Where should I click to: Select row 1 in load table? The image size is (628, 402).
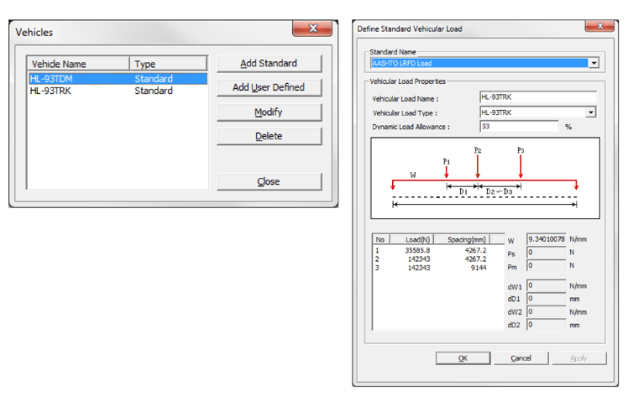[x=437, y=250]
